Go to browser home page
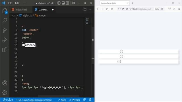Image resolution: width=182 pixels, height=102 pixels. [x=112, y=9]
